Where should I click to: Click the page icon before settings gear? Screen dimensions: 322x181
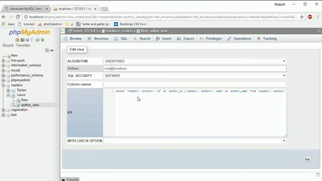pyautogui.click(x=32, y=40)
